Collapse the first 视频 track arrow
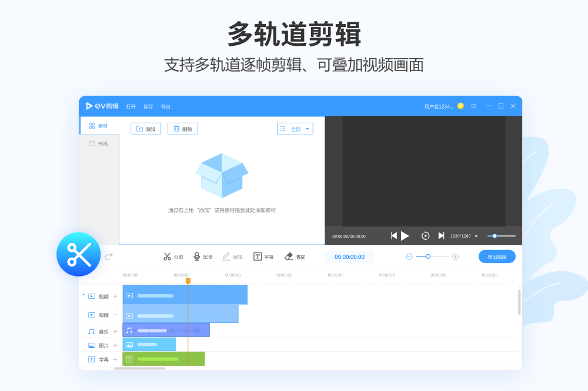The height and width of the screenshot is (391, 588). tap(83, 295)
